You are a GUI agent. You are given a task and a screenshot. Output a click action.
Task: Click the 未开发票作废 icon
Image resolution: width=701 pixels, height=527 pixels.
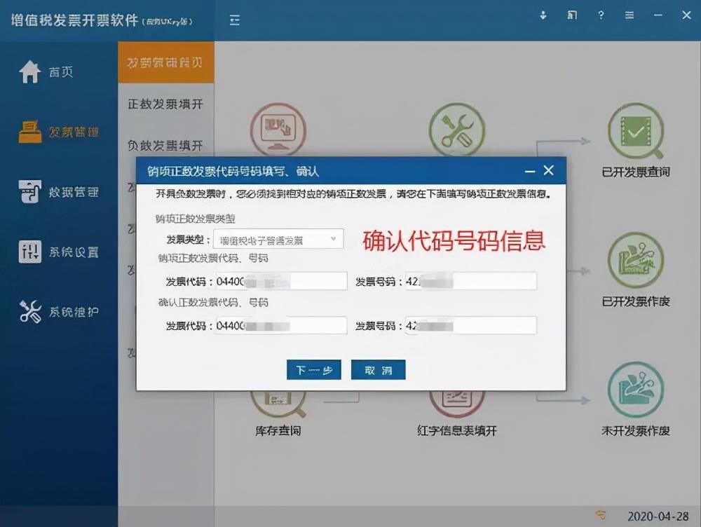pos(635,390)
